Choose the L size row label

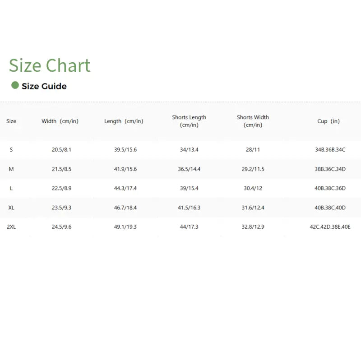click(x=11, y=188)
